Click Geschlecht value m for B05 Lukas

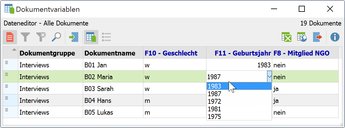click(x=175, y=112)
